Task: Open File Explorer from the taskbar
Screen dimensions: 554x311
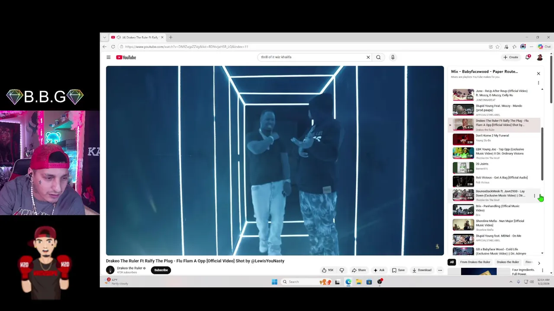Action: pos(359,282)
